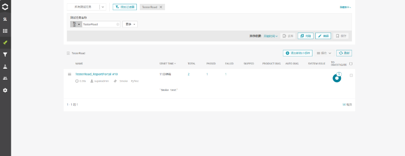Click the 编辑 edit filter button
The height and width of the screenshot is (156, 405).
coord(323,36)
